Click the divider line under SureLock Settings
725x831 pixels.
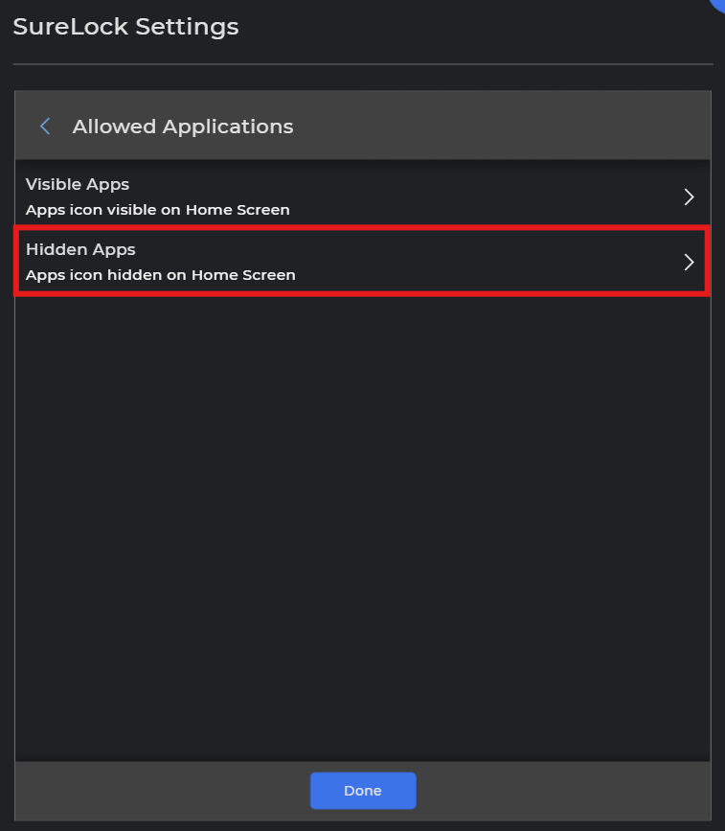point(362,64)
